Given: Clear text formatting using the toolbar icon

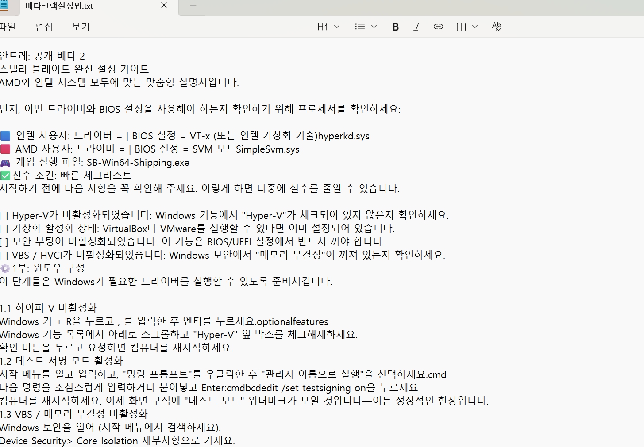Looking at the screenshot, I should tap(497, 27).
